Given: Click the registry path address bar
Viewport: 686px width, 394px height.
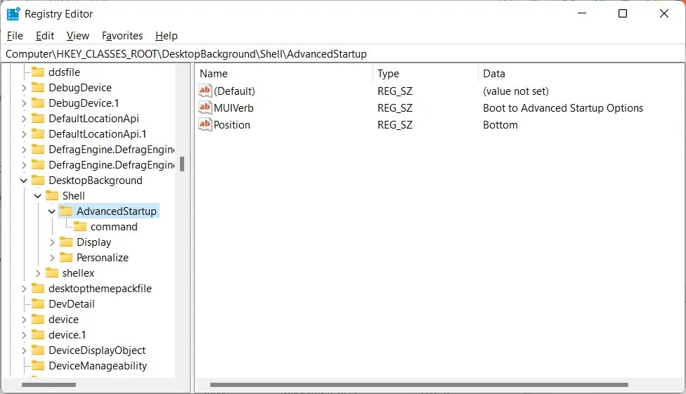Looking at the screenshot, I should click(x=343, y=54).
